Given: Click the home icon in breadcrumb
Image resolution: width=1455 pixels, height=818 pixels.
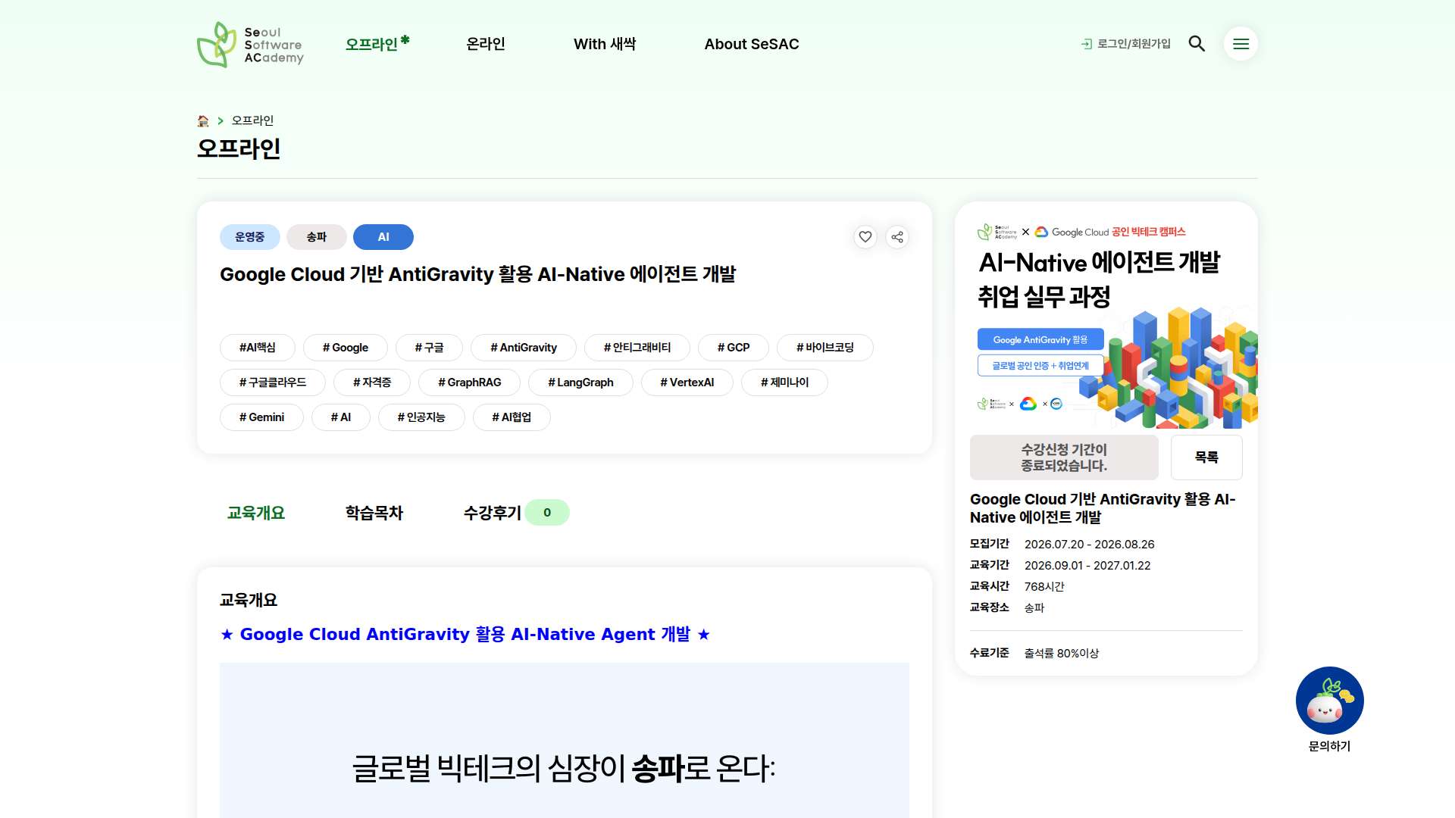Looking at the screenshot, I should 203,121.
